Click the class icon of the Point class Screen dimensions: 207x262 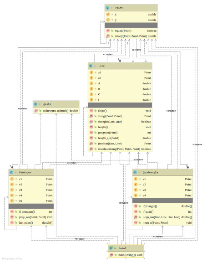pos(107,8)
